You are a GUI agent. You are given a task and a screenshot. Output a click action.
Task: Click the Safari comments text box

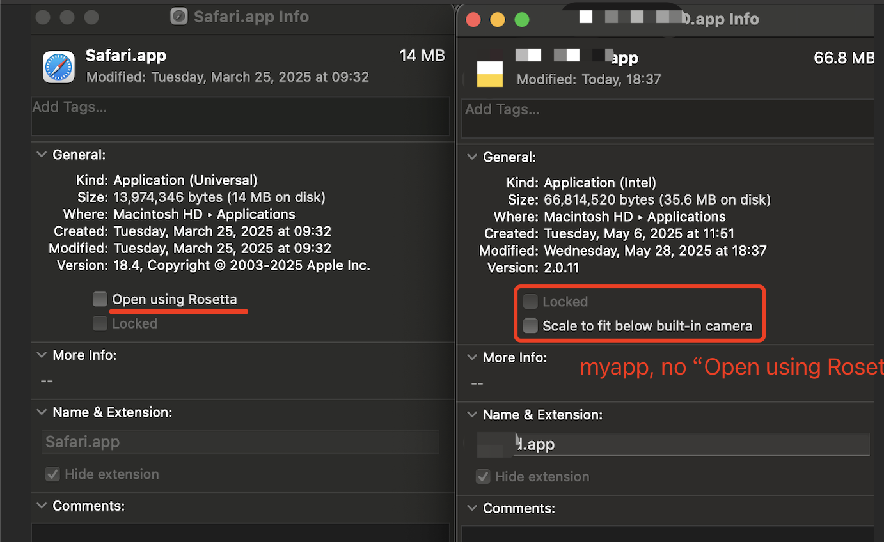tap(241, 533)
